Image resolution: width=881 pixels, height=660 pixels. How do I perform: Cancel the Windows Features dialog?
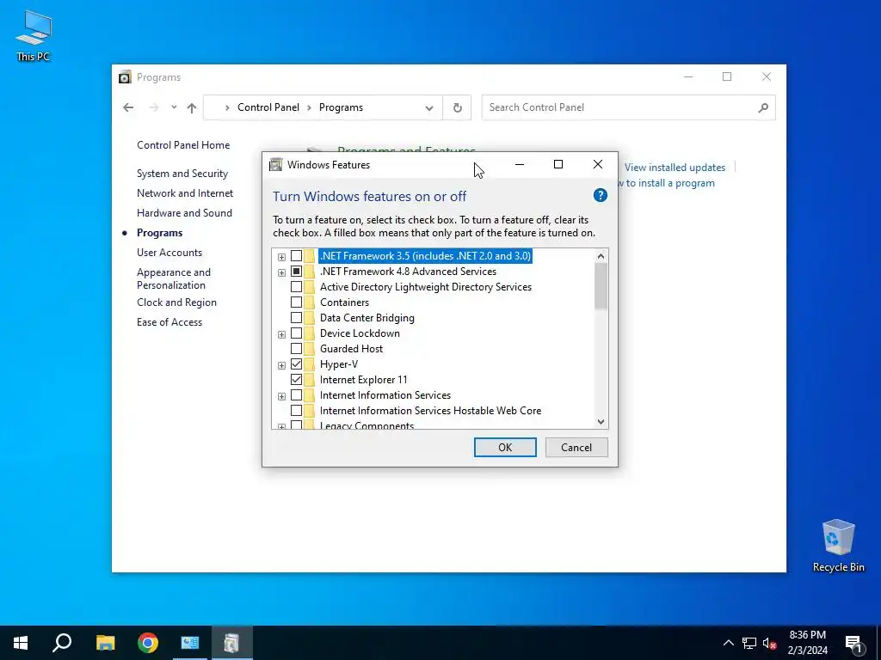click(x=576, y=447)
